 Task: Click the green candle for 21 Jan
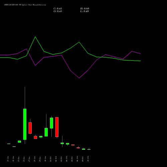pyautogui.click(x=19, y=142)
